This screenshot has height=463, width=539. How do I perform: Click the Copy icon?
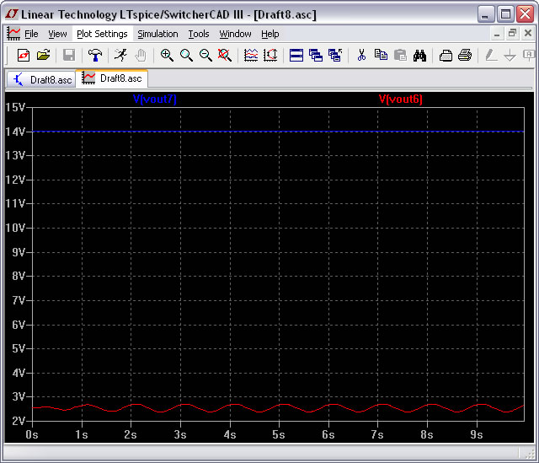pyautogui.click(x=381, y=55)
